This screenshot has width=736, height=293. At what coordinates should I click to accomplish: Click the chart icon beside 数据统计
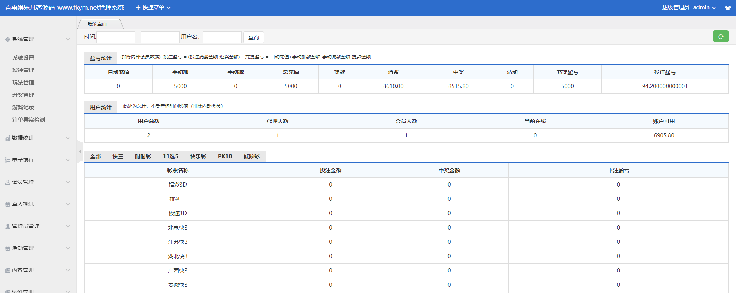tap(7, 138)
